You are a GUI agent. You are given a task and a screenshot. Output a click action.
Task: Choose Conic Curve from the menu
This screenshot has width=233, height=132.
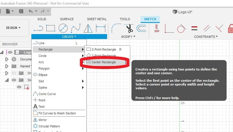[x=59, y=94]
